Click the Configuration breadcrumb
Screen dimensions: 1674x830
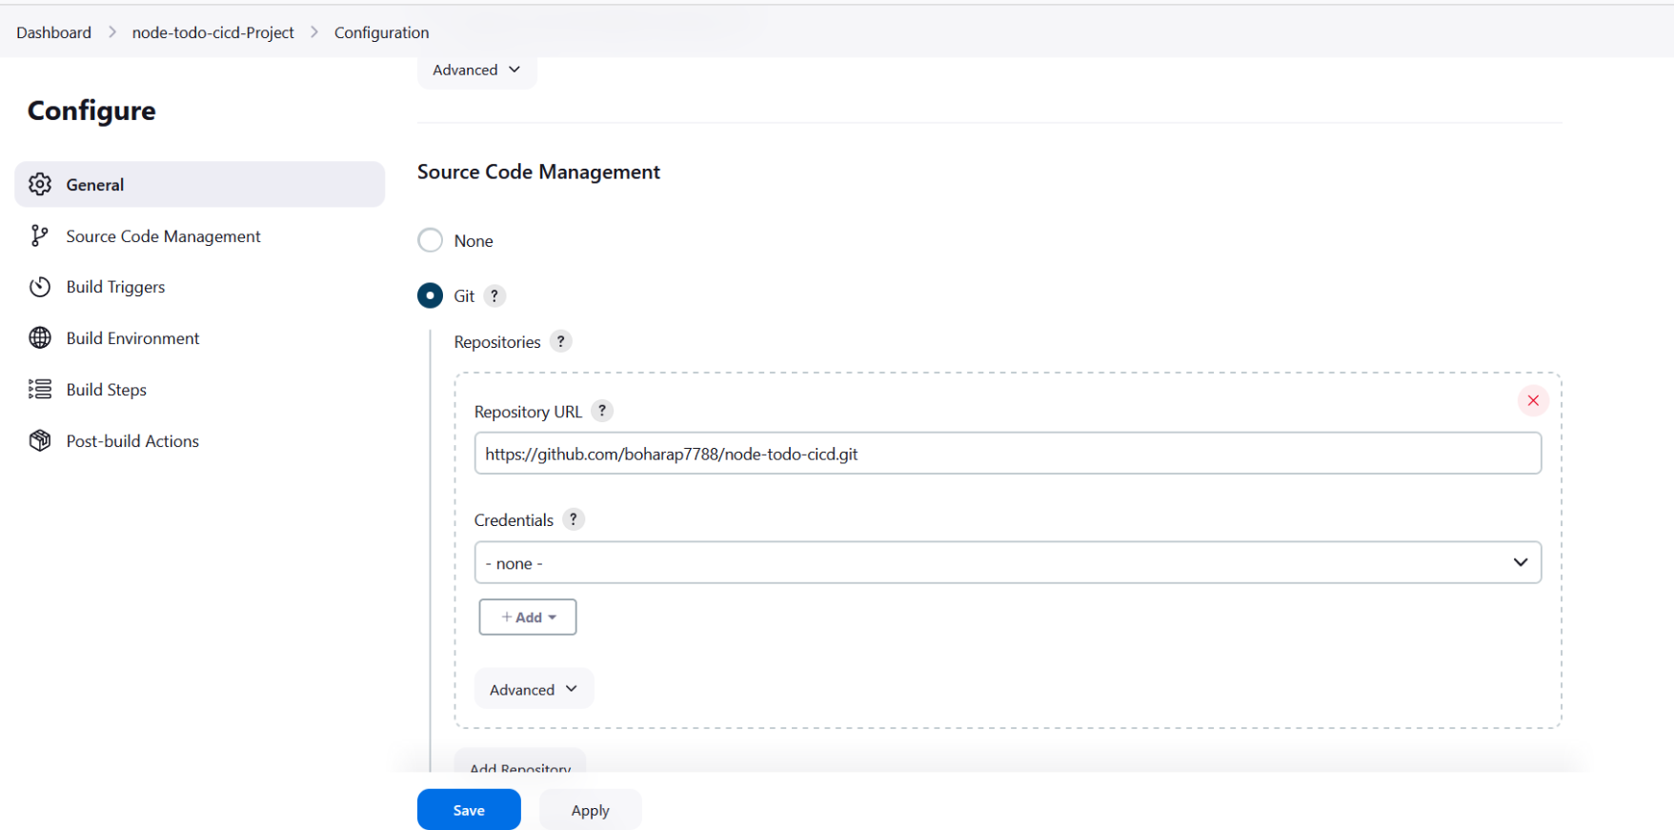tap(382, 32)
